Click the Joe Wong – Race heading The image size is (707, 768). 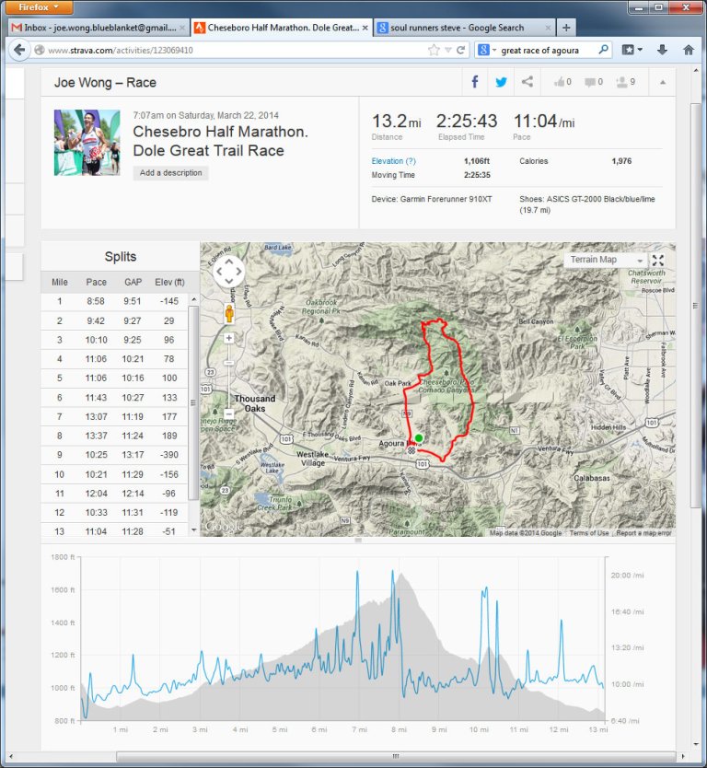click(x=105, y=82)
